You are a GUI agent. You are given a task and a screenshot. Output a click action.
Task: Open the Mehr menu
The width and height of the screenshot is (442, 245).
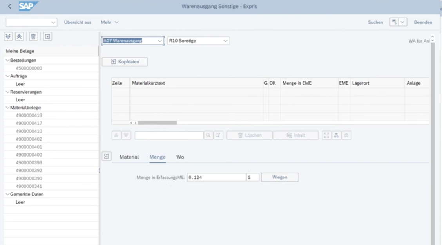[110, 22]
